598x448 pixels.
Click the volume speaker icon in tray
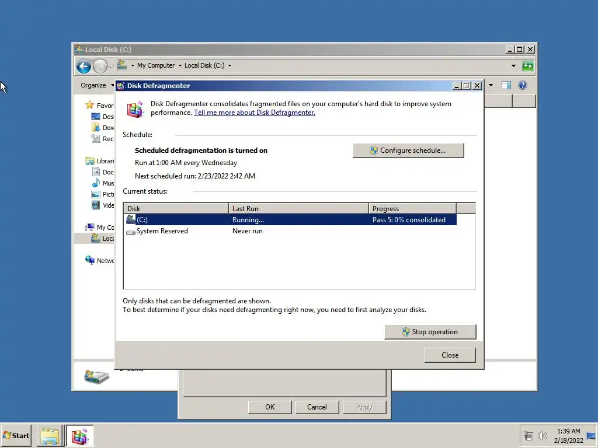[542, 435]
